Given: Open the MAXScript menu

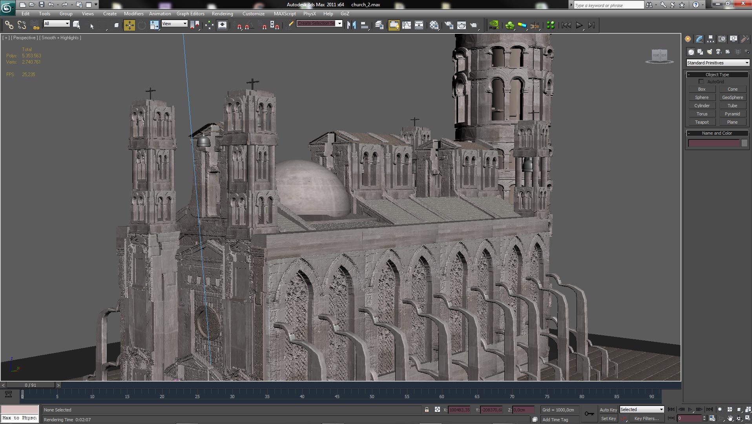Looking at the screenshot, I should tap(285, 14).
